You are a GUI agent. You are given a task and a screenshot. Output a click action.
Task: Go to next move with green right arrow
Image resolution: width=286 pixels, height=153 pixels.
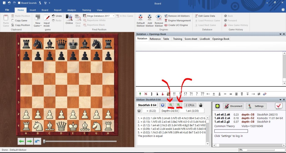coord(29,141)
